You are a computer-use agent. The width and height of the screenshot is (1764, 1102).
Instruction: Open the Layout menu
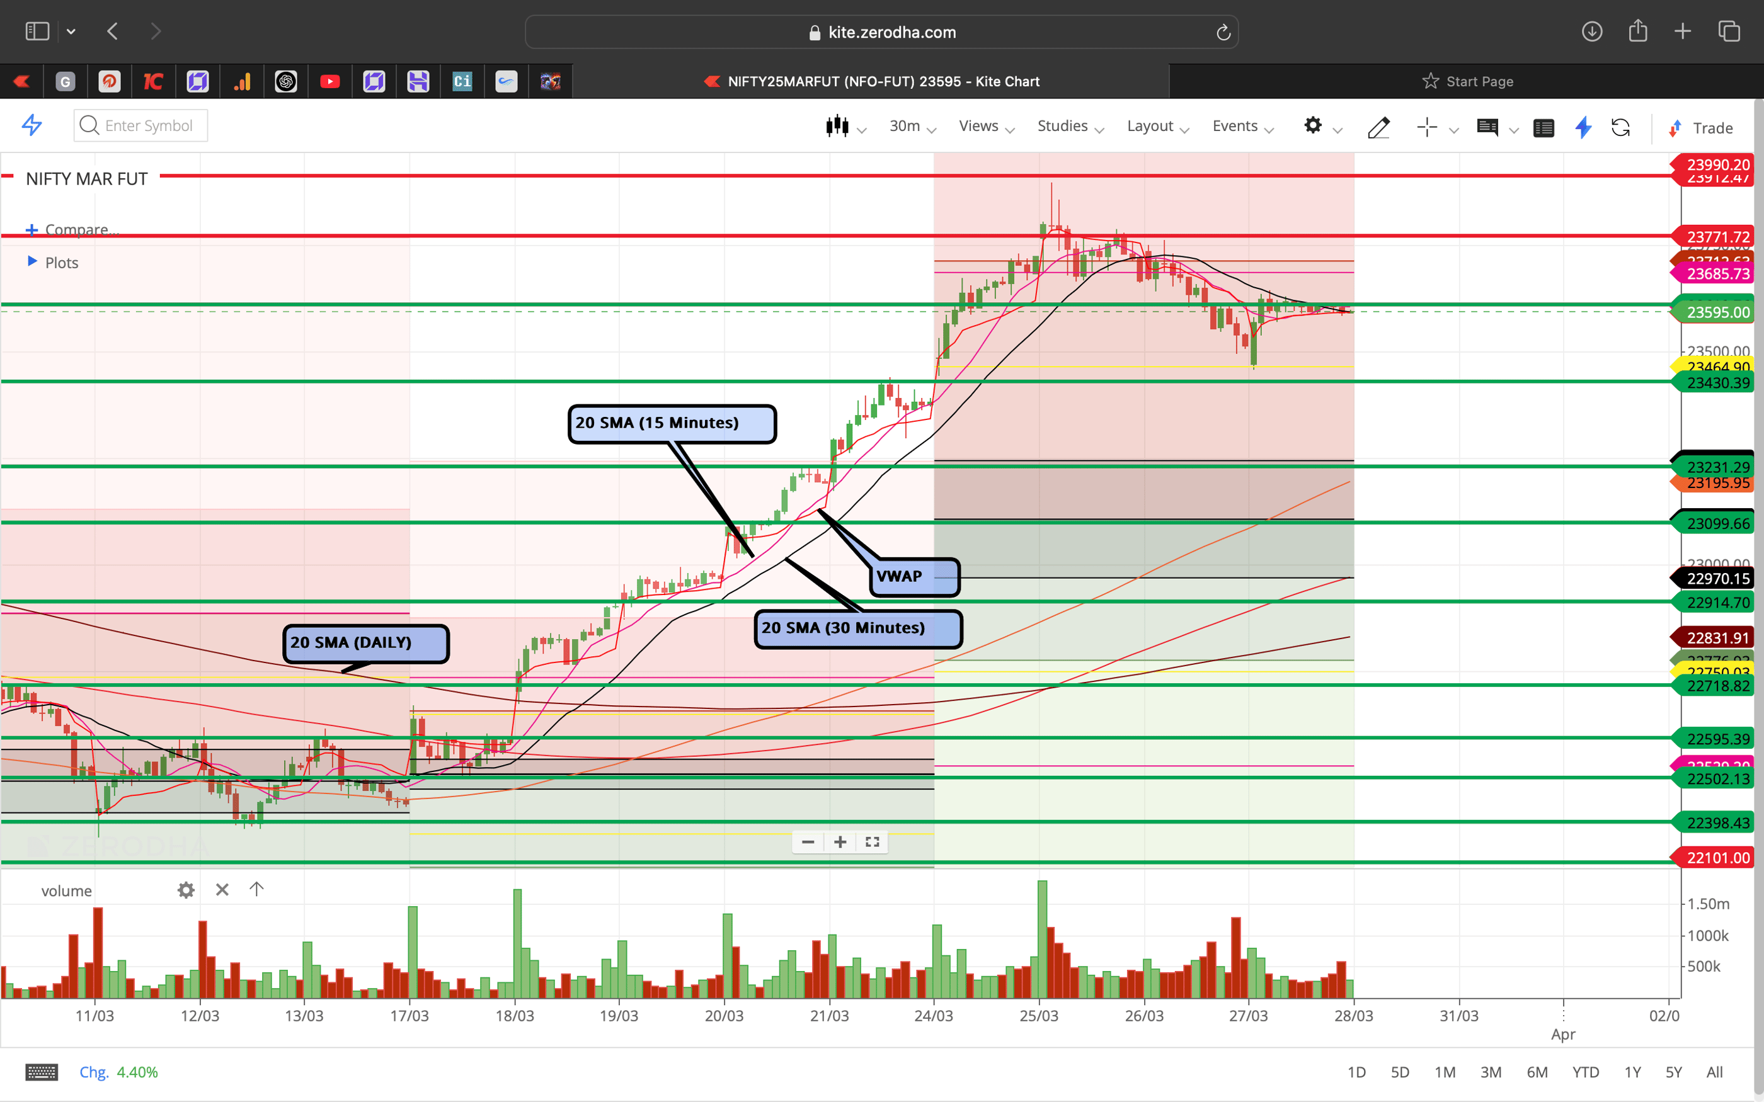pyautogui.click(x=1150, y=125)
